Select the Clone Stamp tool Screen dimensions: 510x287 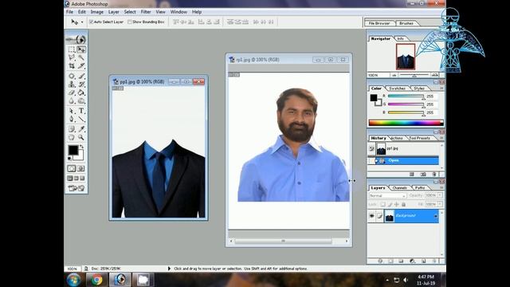tap(72, 85)
